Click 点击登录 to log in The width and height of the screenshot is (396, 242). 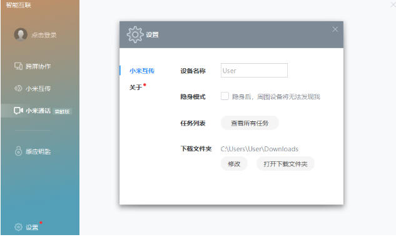point(44,35)
